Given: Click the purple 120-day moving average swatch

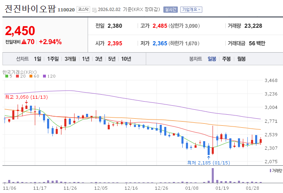Looking at the screenshot, I should (x=44, y=76).
